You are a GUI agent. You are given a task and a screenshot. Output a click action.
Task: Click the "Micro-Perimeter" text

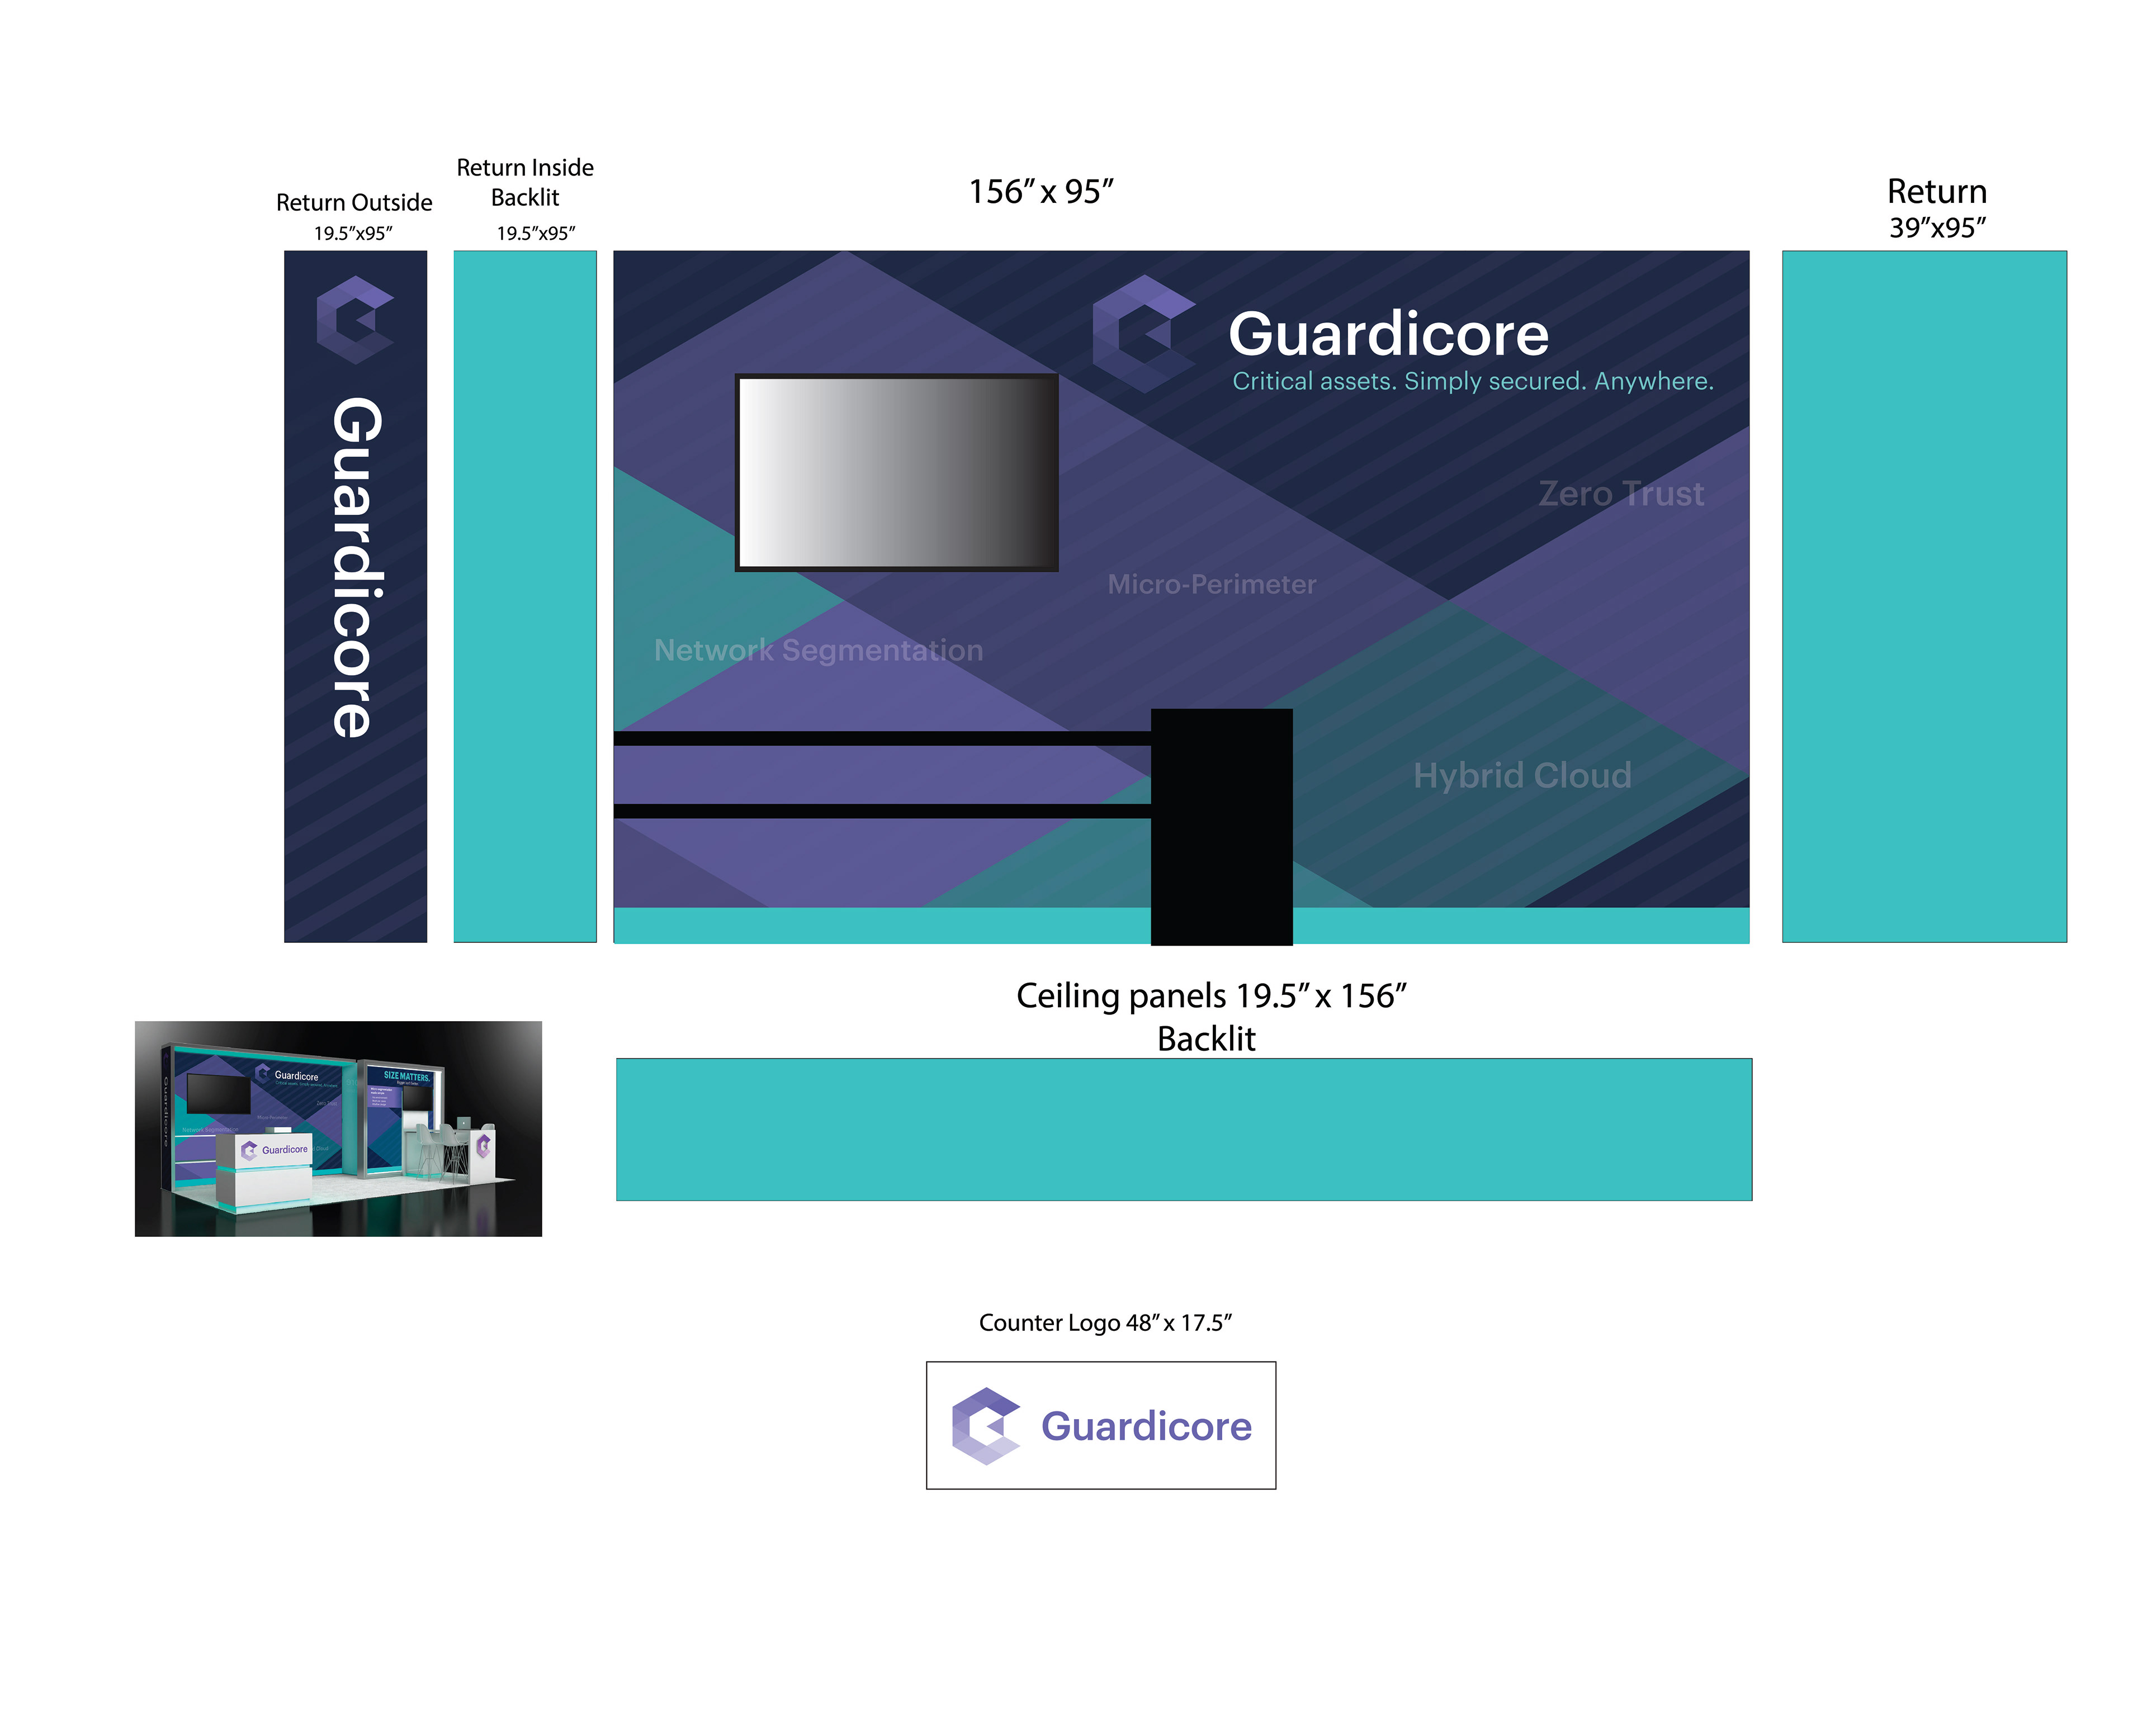pos(1212,584)
